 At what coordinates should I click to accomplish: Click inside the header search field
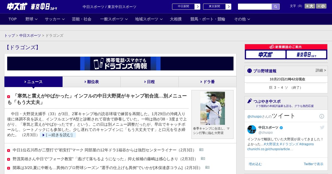(255, 6)
